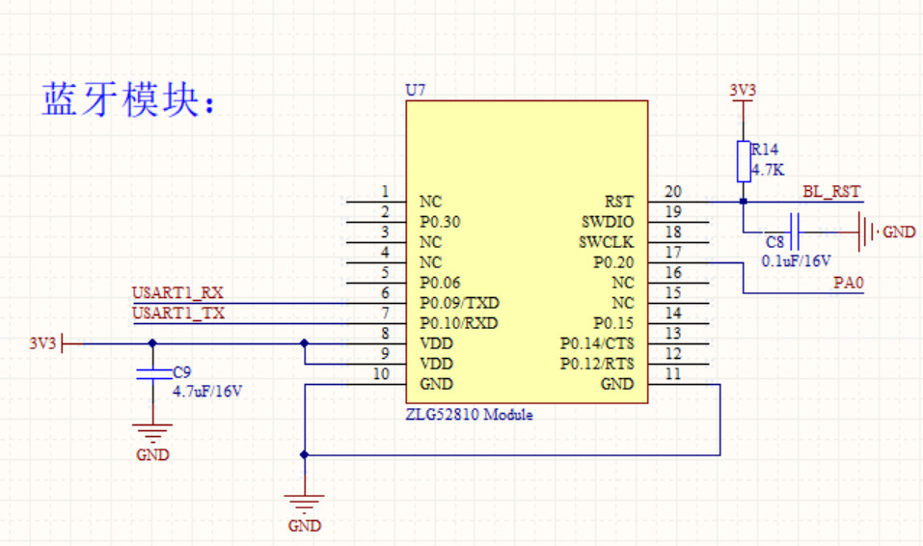Select the C9 capacitor symbol
Viewport: 923px width, 546px height.
coord(153,373)
